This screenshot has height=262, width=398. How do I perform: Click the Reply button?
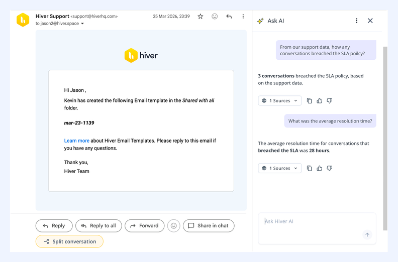pos(54,226)
